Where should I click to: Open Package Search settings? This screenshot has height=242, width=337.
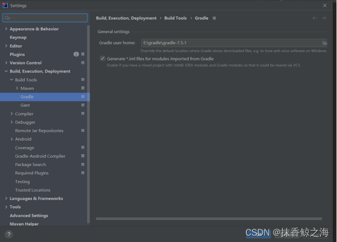(31, 165)
